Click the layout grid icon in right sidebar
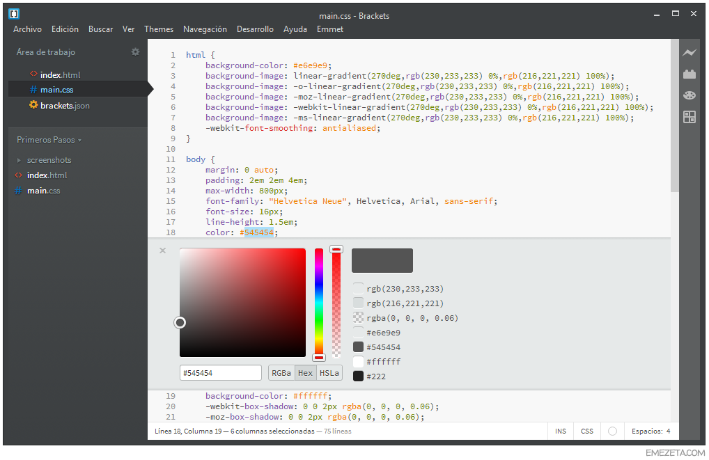 689,117
